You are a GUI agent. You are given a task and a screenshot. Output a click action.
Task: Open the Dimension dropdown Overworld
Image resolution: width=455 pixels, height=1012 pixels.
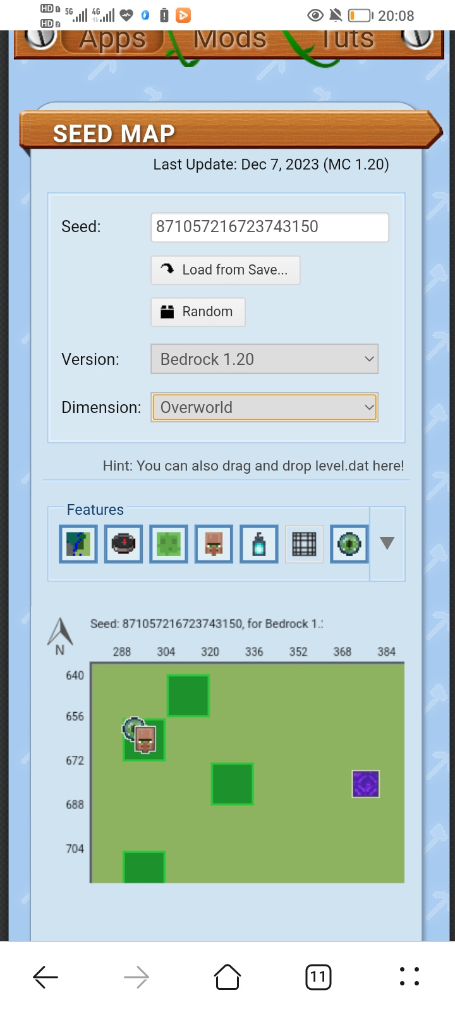[264, 407]
